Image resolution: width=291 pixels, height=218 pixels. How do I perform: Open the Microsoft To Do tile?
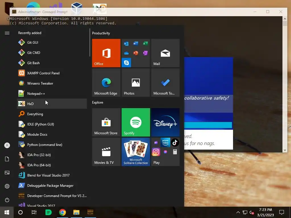tap(165, 83)
